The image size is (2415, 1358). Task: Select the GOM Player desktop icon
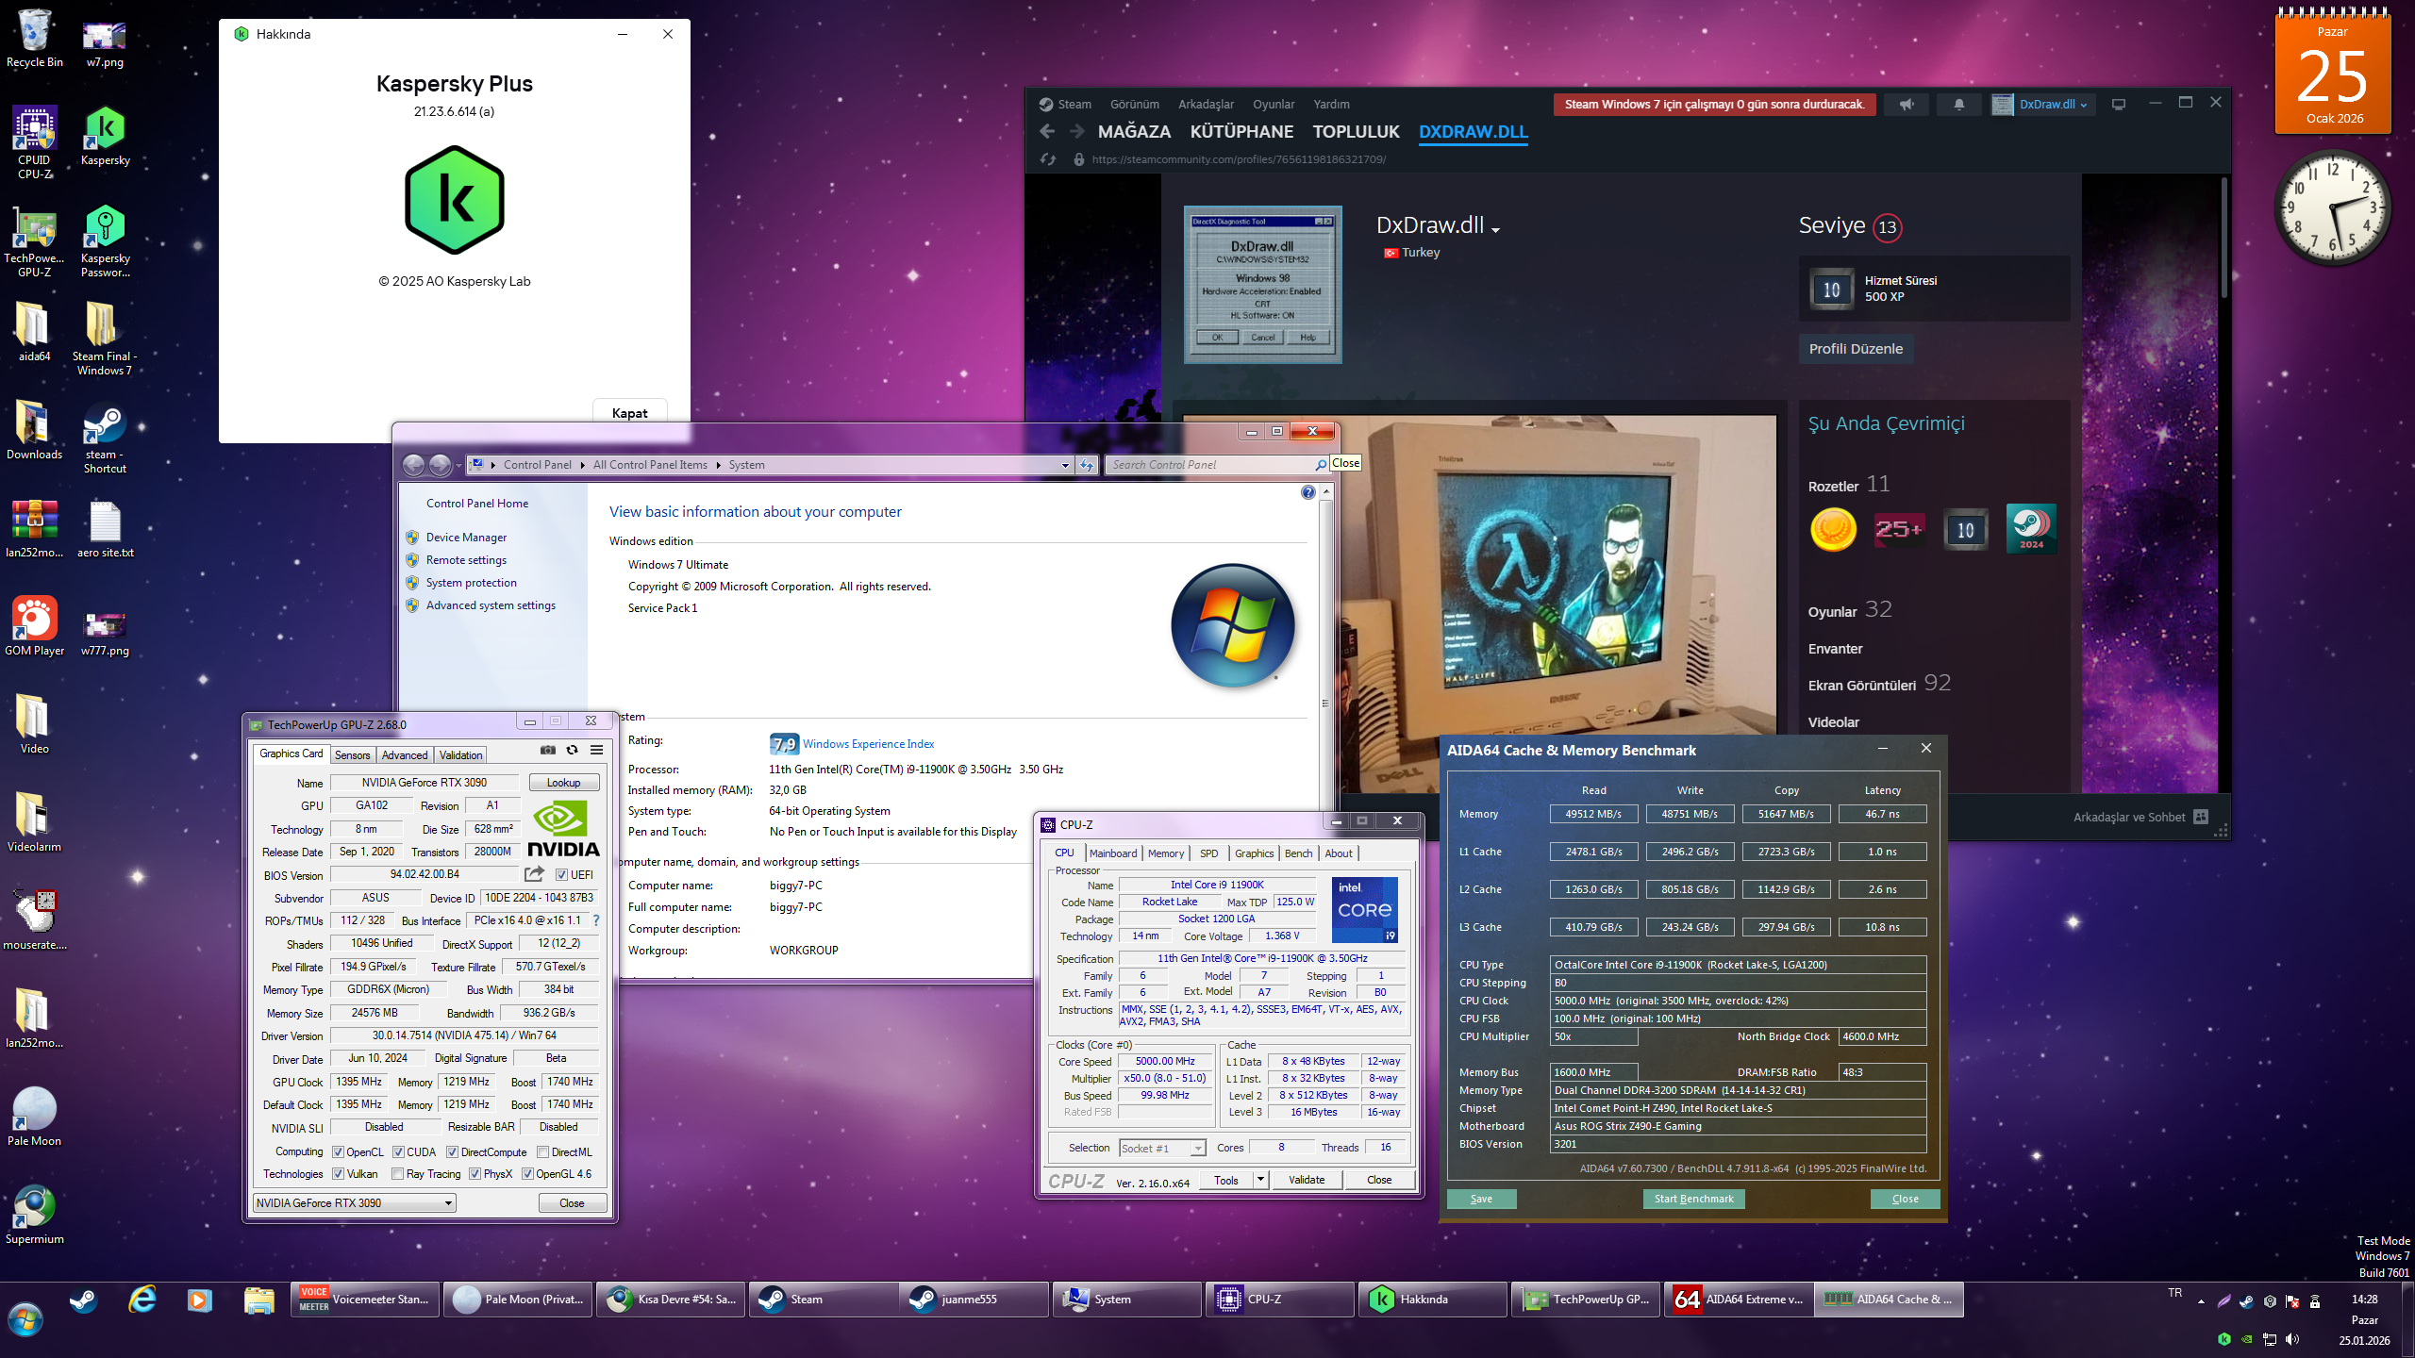point(35,626)
